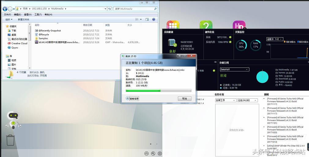This screenshot has width=309, height=157.
Task: Click the 取消 button in copy dialog
Action: pyautogui.click(x=185, y=98)
